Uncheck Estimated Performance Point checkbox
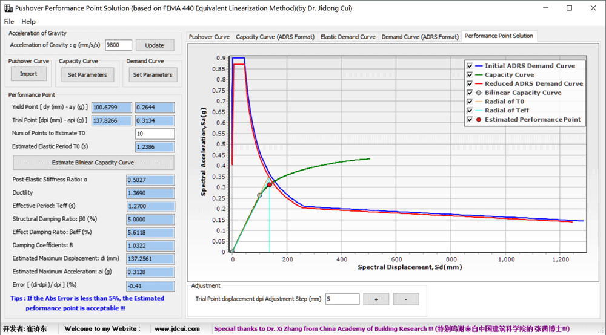The height and width of the screenshot is (335, 606). pyautogui.click(x=470, y=120)
